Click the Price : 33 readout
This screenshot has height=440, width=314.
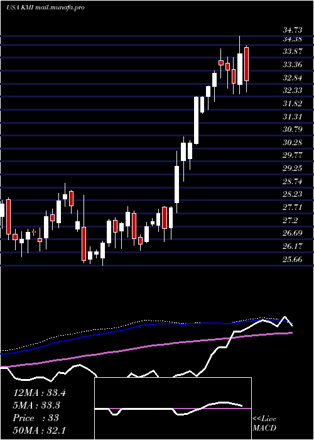[x=36, y=418]
